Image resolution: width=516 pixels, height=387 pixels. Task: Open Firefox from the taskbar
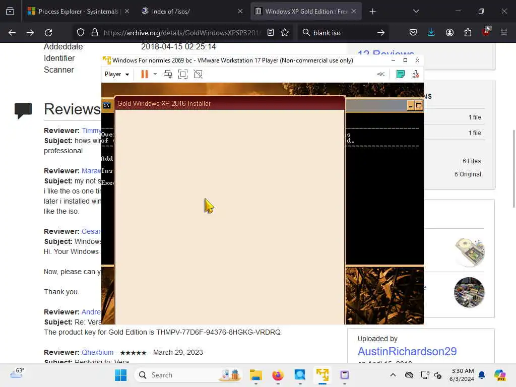(278, 375)
